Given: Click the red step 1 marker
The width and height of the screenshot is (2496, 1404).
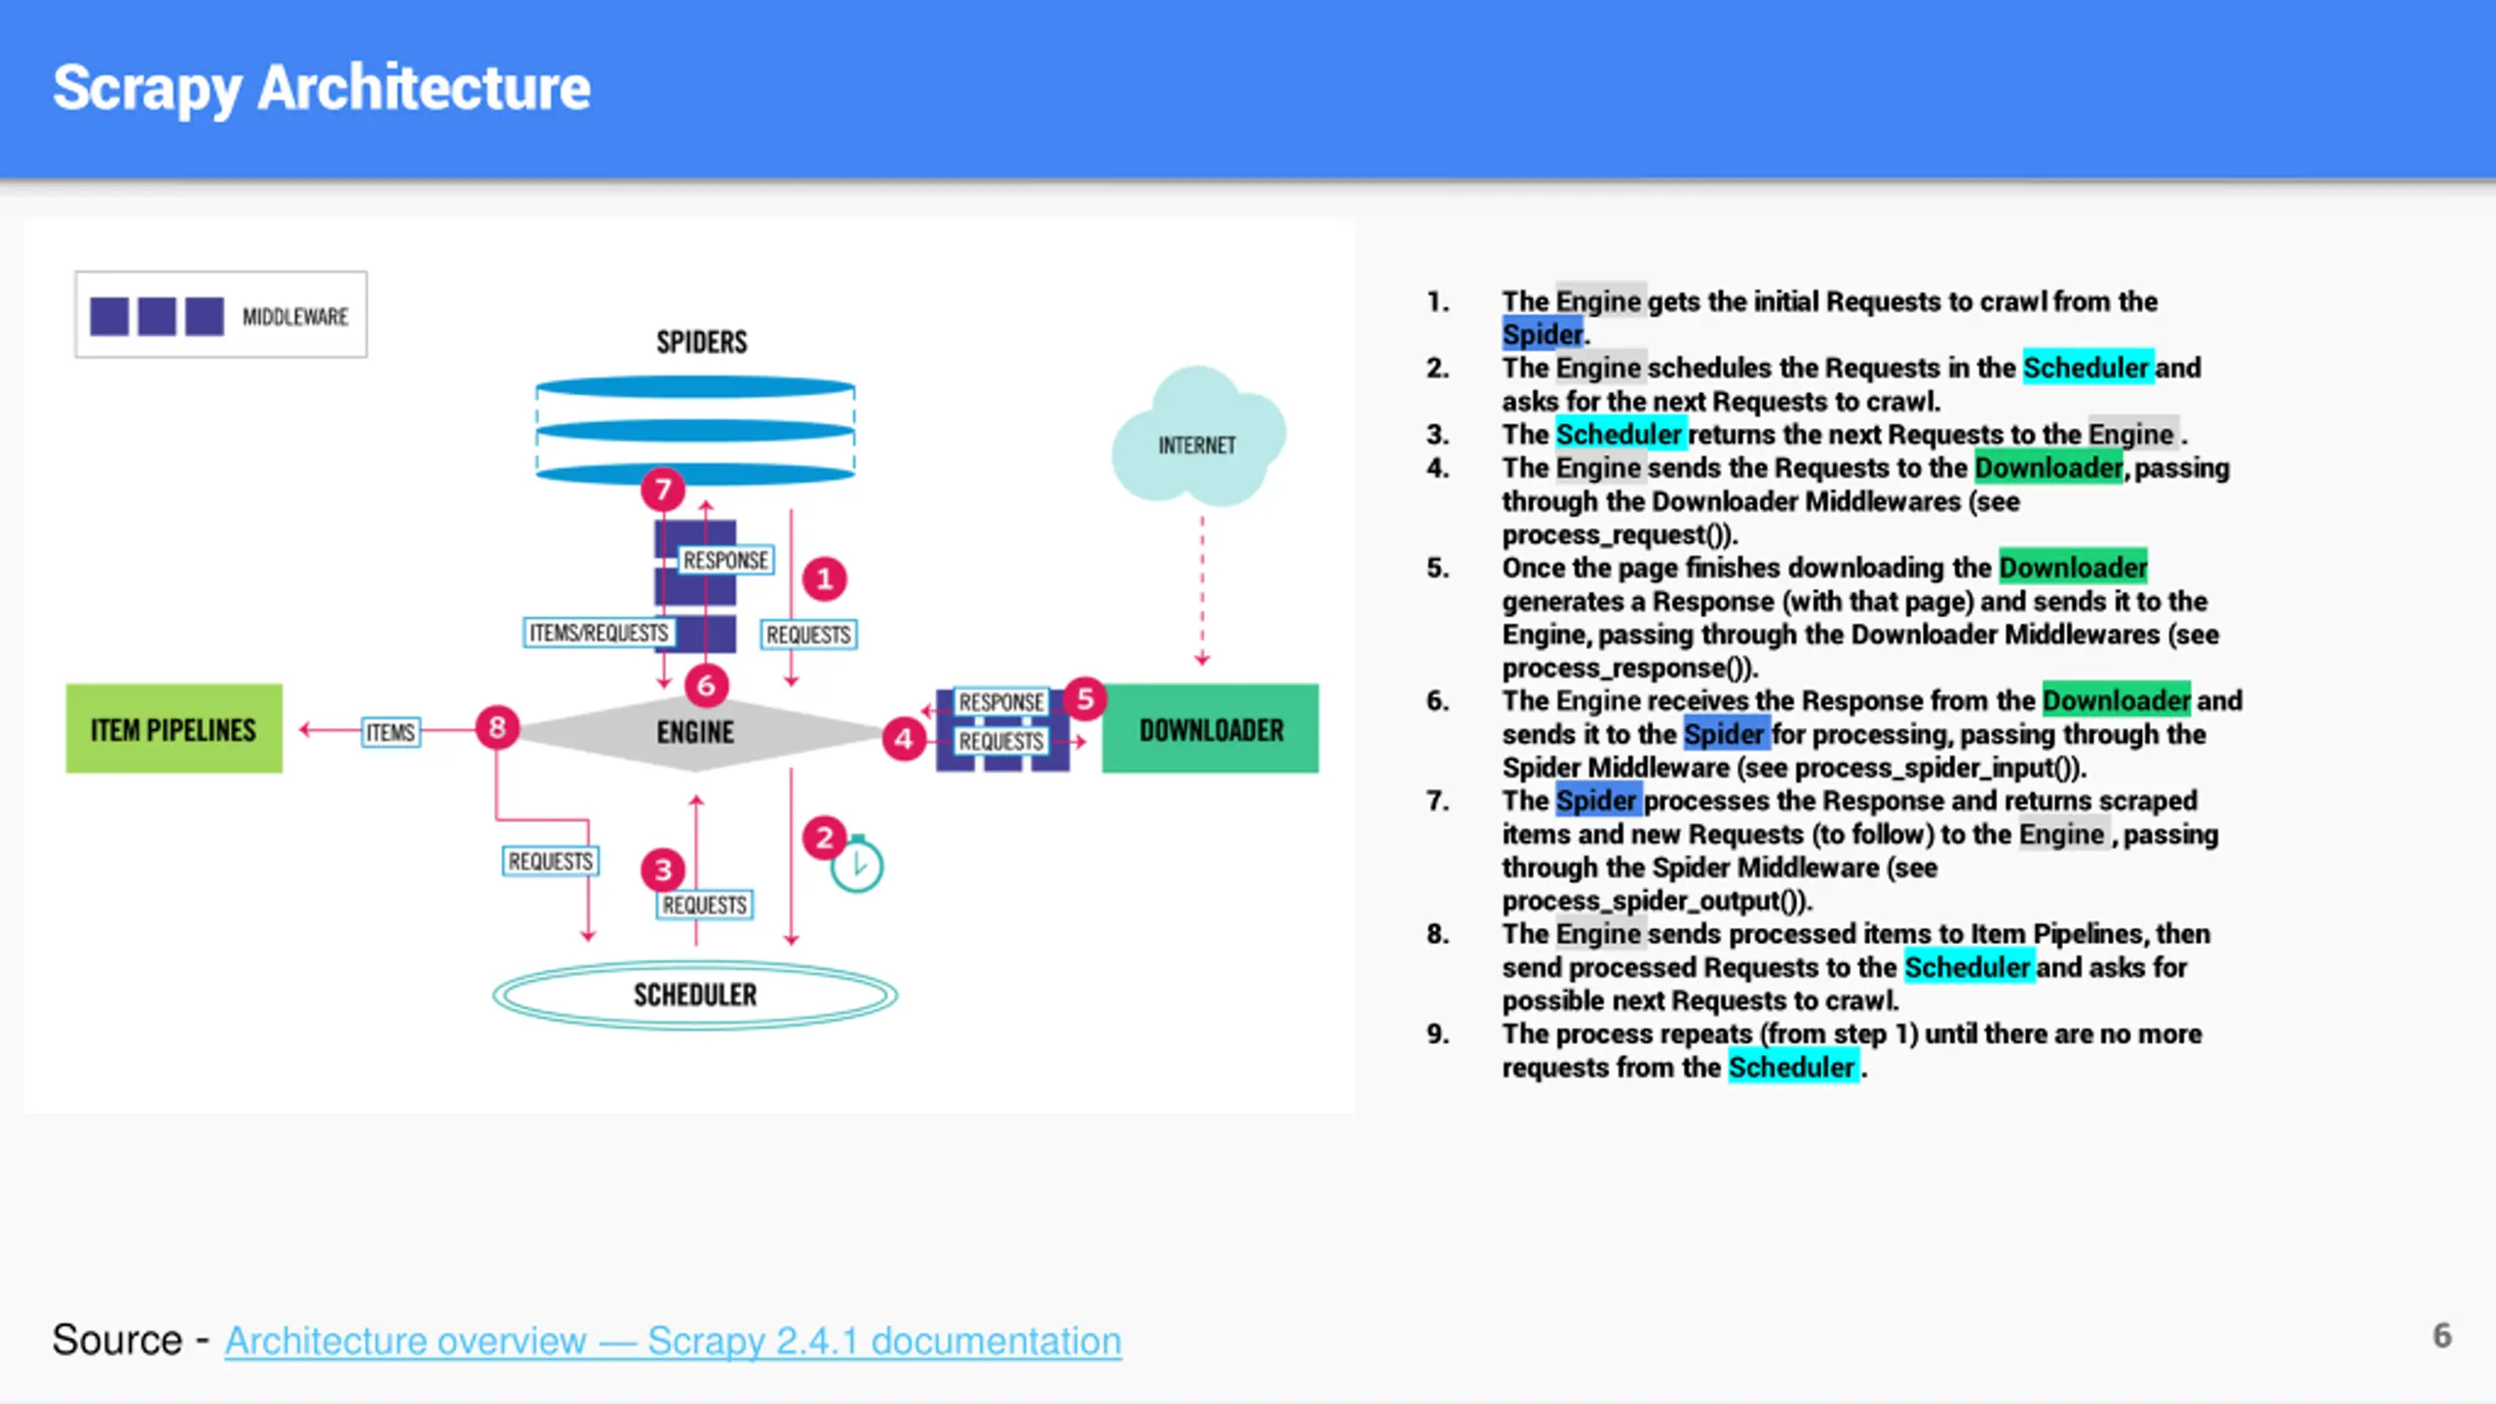Looking at the screenshot, I should point(825,579).
